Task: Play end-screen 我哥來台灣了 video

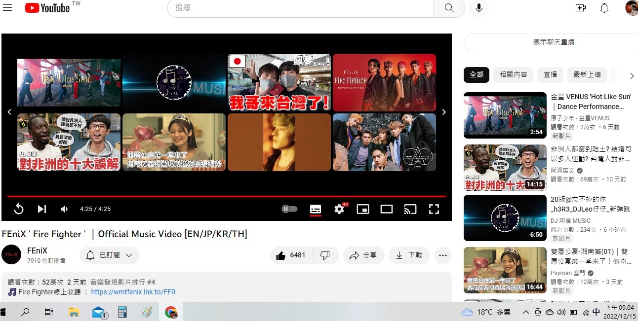Action: (279, 82)
